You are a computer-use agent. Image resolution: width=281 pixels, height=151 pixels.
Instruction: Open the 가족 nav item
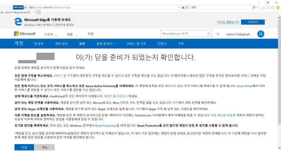[x=181, y=44]
